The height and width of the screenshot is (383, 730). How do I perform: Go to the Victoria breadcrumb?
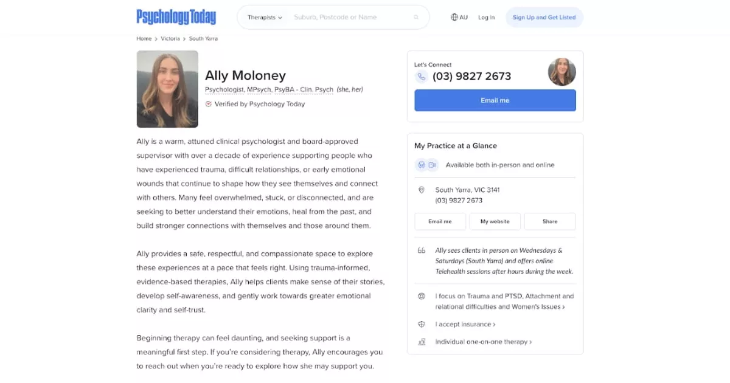point(170,39)
